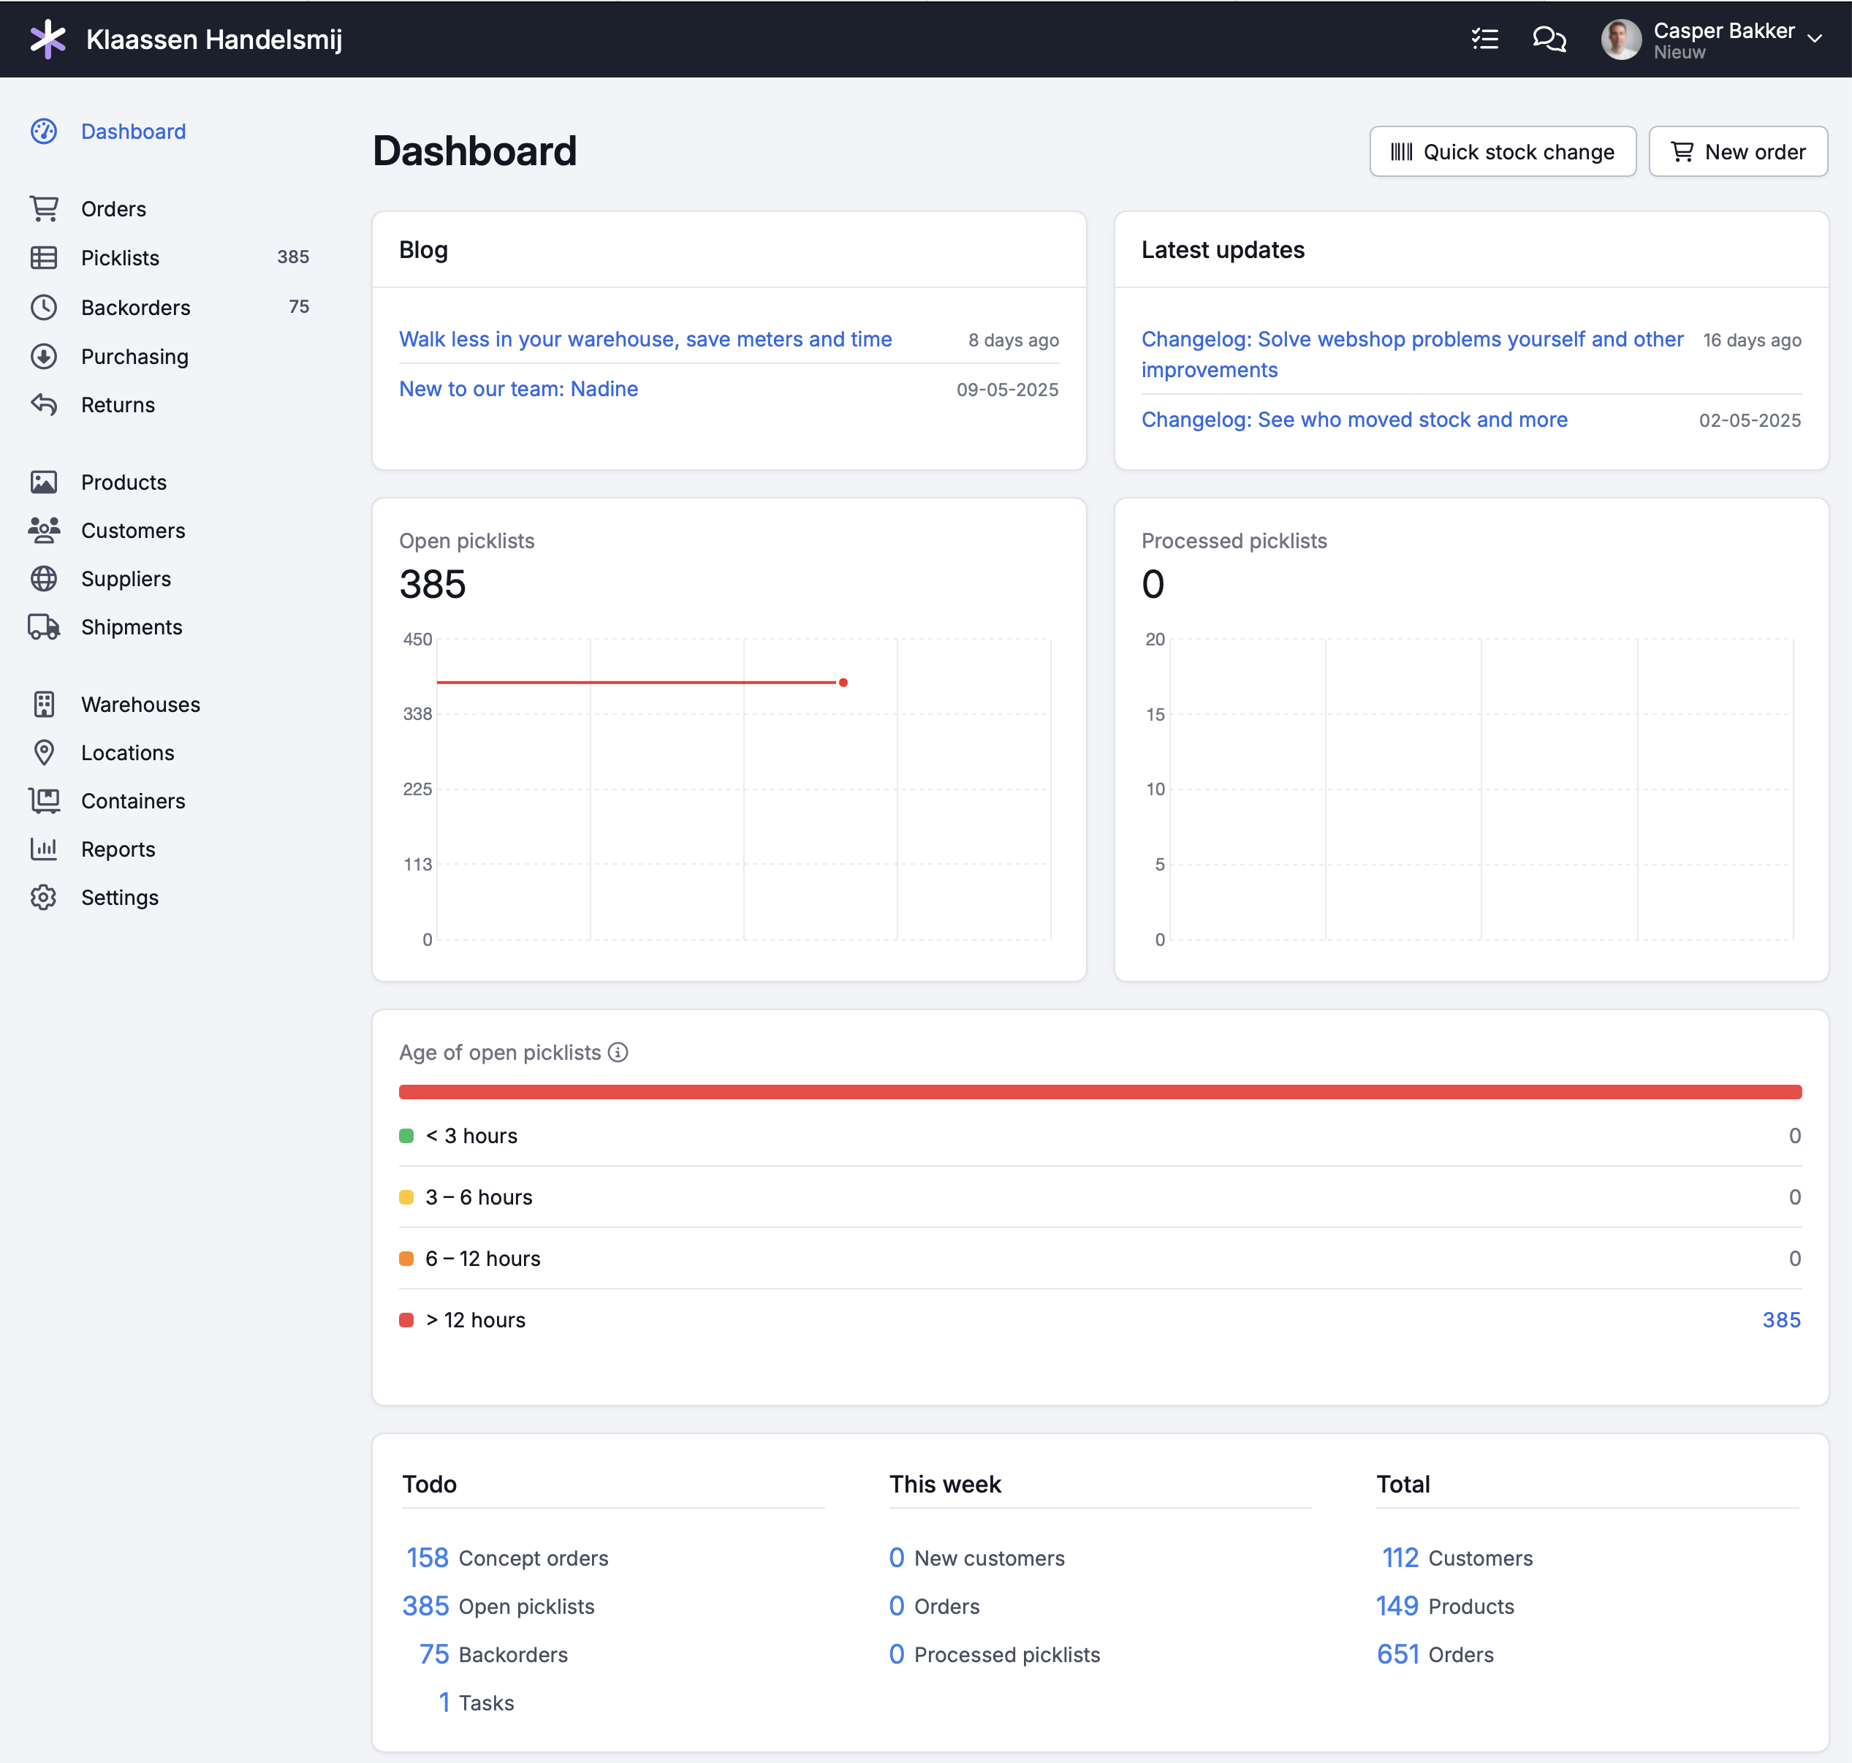Image resolution: width=1852 pixels, height=1763 pixels.
Task: Click the Klaassen Handelsmij asterisk logo
Action: coord(47,39)
